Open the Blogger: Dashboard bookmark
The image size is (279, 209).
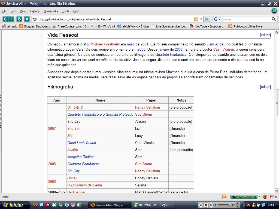click(35, 26)
